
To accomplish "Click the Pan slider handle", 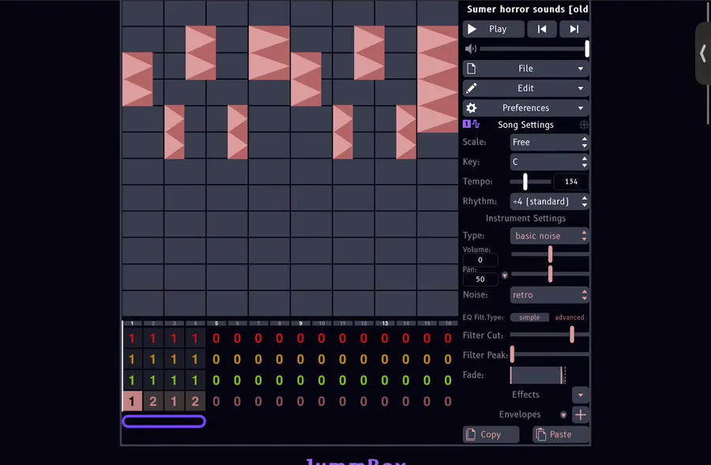I will (x=550, y=274).
